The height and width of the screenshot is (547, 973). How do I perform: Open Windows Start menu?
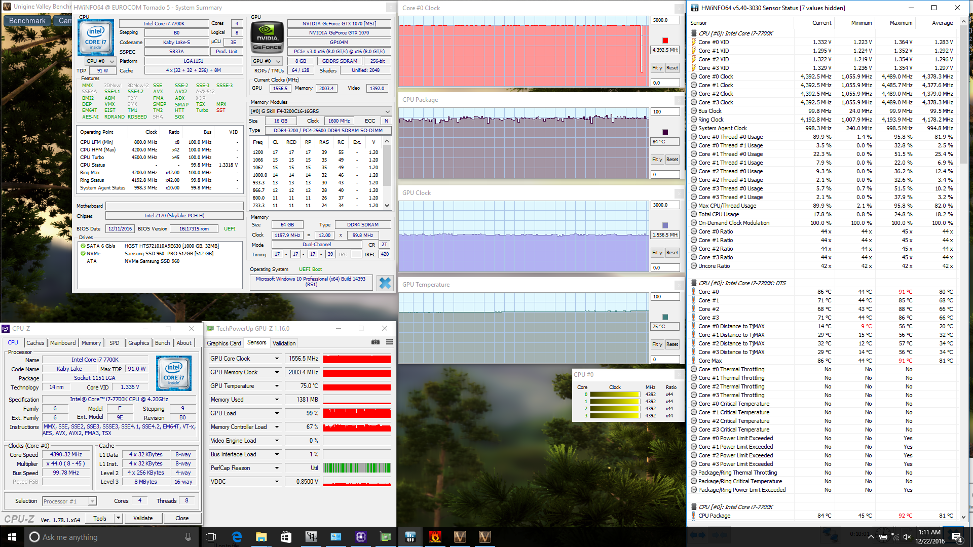click(12, 537)
